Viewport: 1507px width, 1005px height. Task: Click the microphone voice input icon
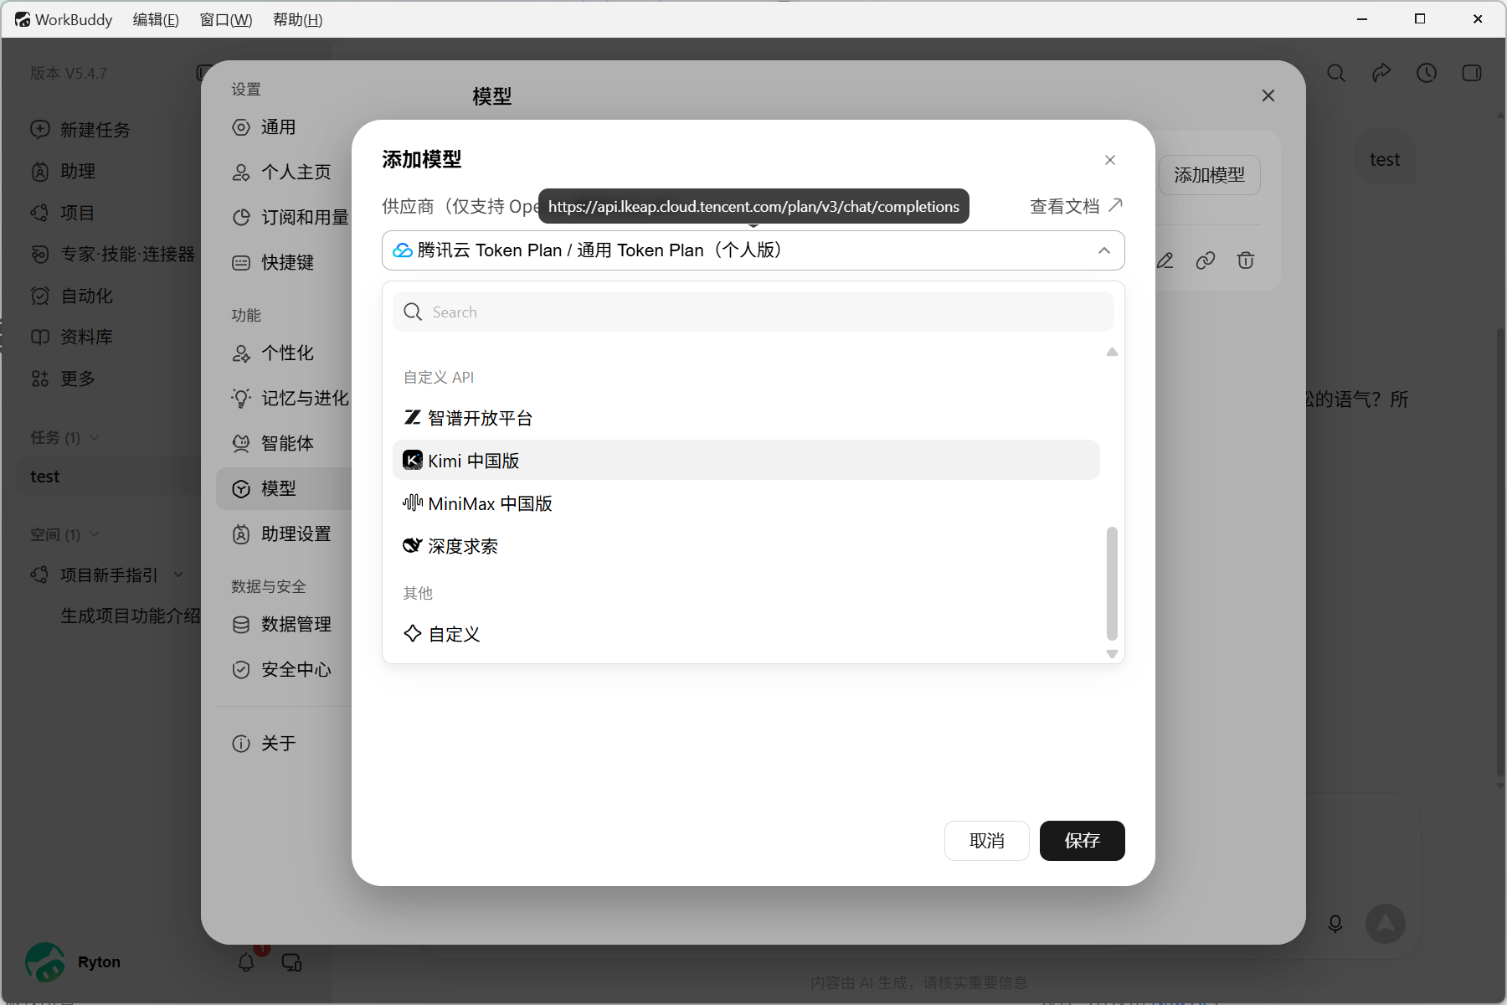(x=1335, y=924)
